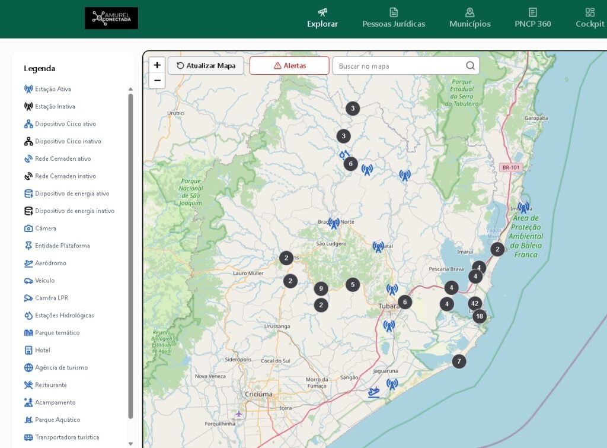This screenshot has height=448, width=607.
Task: Click the magnifier icon in map search
Action: click(x=470, y=66)
